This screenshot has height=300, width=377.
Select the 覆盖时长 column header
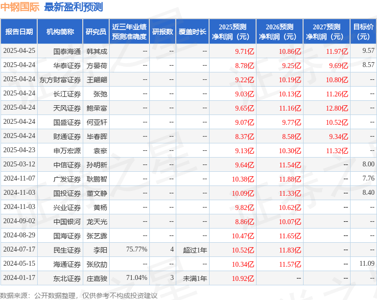tap(192, 31)
